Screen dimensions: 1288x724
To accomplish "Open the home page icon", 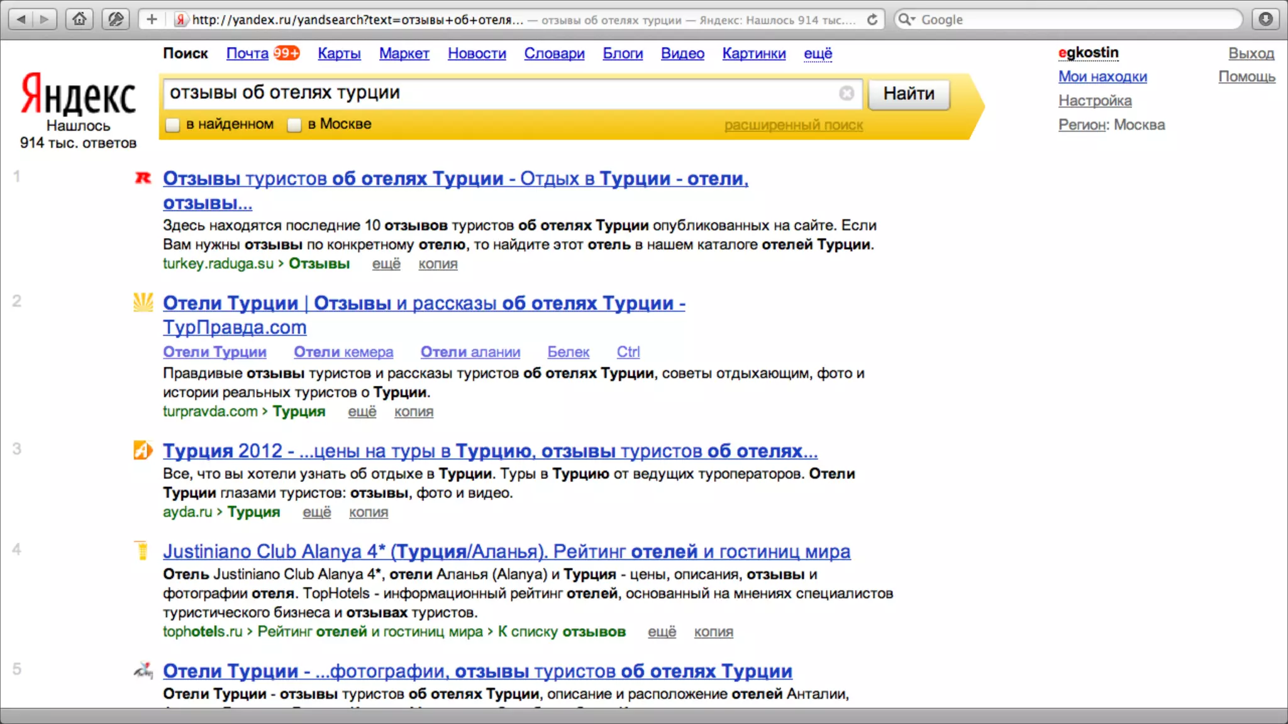I will click(79, 19).
